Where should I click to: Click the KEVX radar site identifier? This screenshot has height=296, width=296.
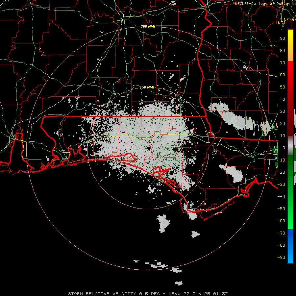click(x=175, y=294)
